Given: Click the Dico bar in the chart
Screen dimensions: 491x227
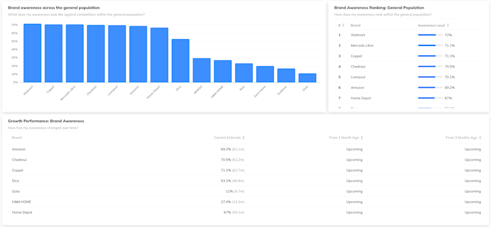Looking at the screenshot, I should point(180,61).
